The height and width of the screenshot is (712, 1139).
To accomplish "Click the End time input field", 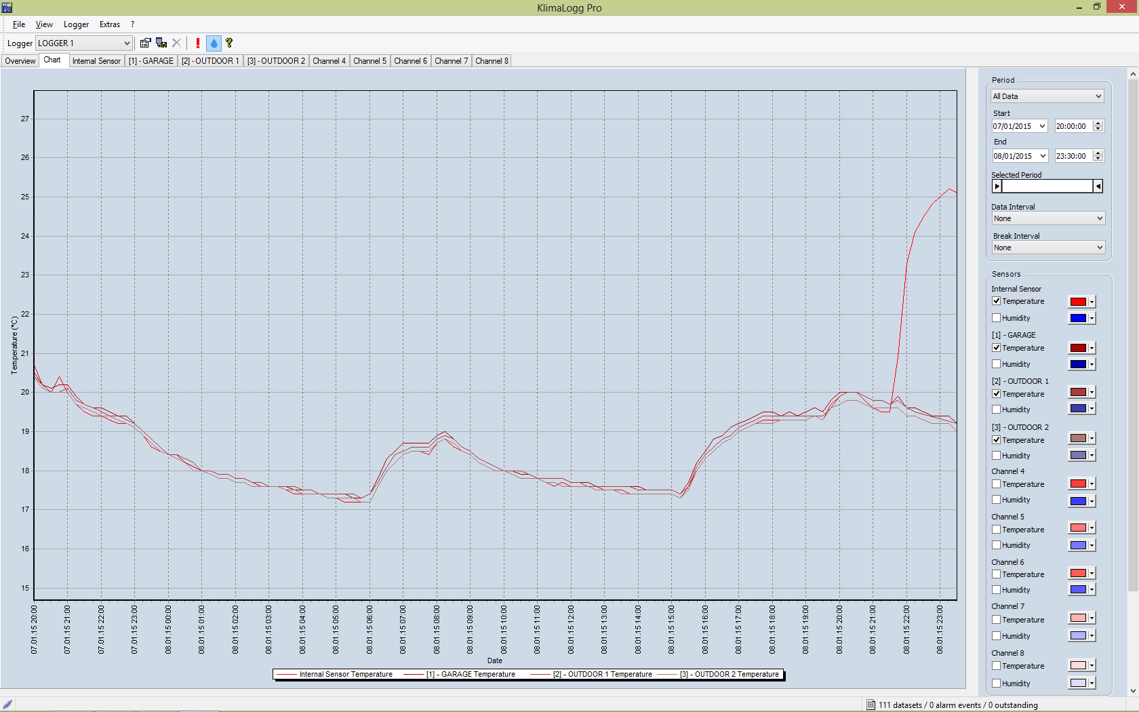I will (1073, 156).
